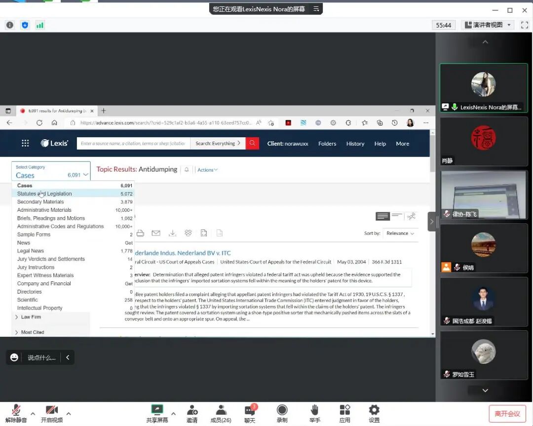Print results with printer icon

click(140, 233)
